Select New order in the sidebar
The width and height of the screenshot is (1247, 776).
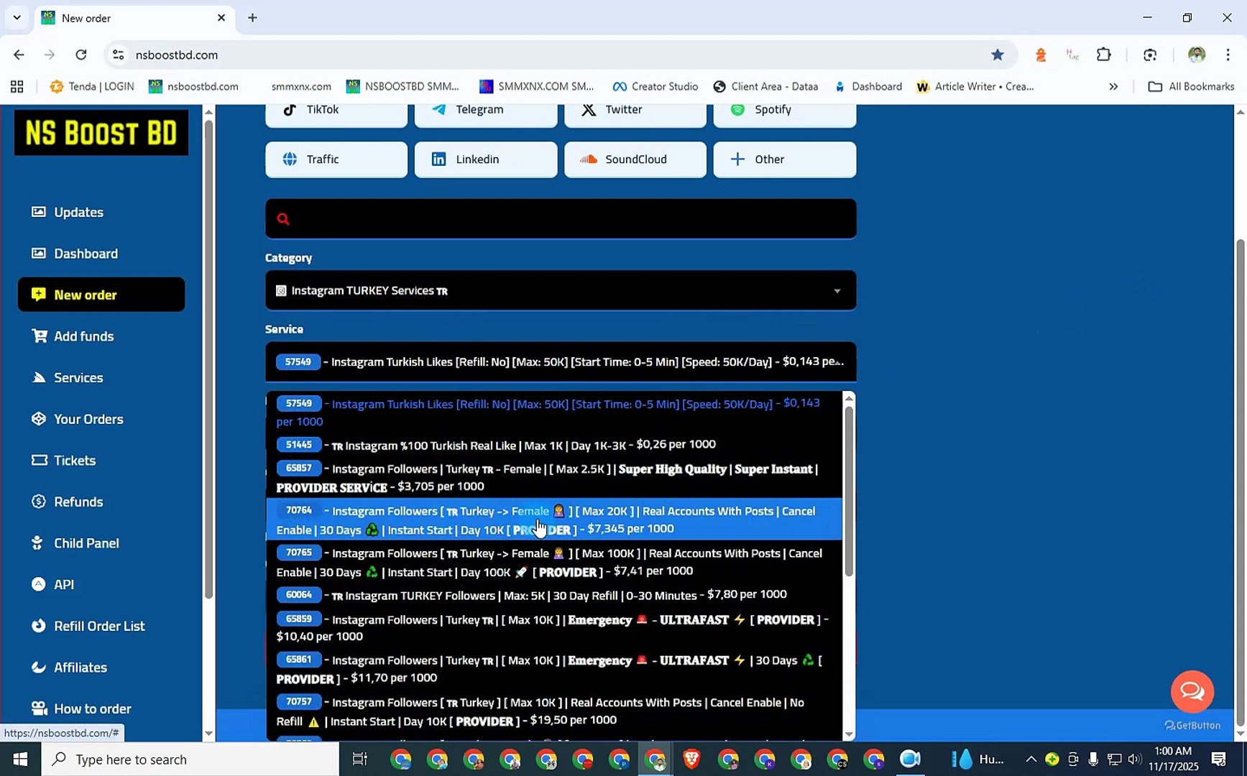[x=101, y=295]
